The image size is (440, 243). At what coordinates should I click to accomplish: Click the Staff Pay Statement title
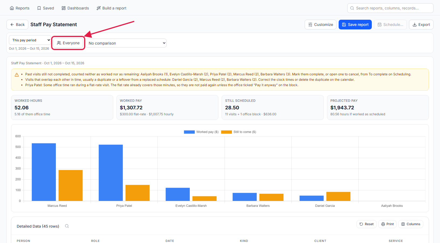pyautogui.click(x=54, y=25)
